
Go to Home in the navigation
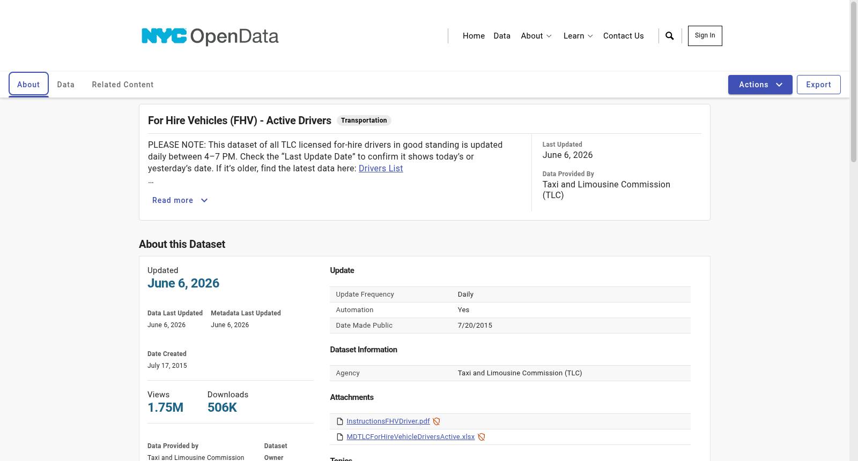point(474,36)
